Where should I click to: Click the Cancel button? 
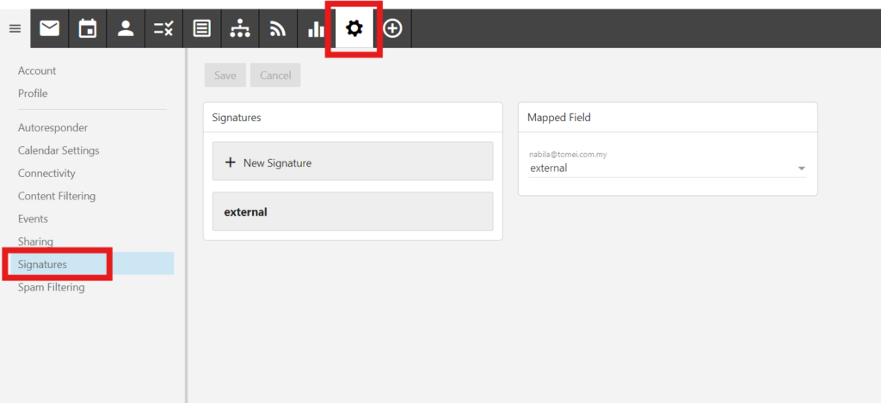pos(275,76)
